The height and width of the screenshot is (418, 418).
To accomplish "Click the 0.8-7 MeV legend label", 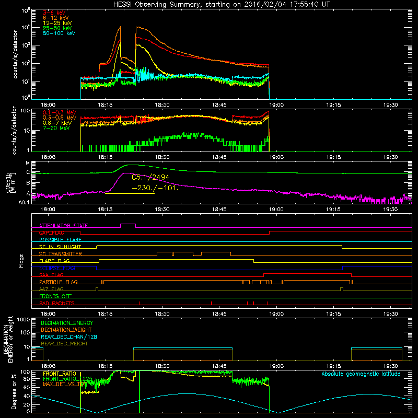I will tap(57, 123).
